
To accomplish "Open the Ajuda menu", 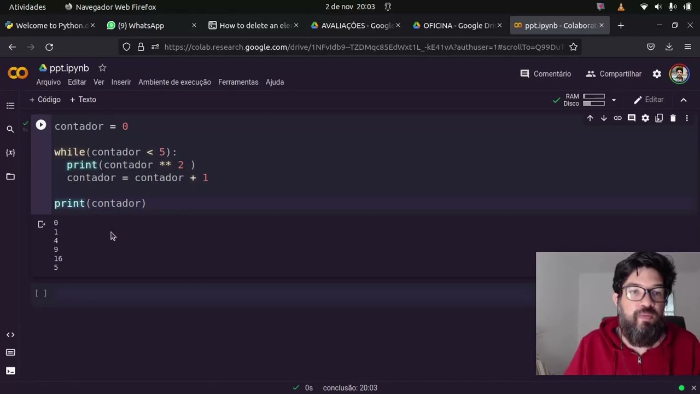I will pyautogui.click(x=275, y=82).
